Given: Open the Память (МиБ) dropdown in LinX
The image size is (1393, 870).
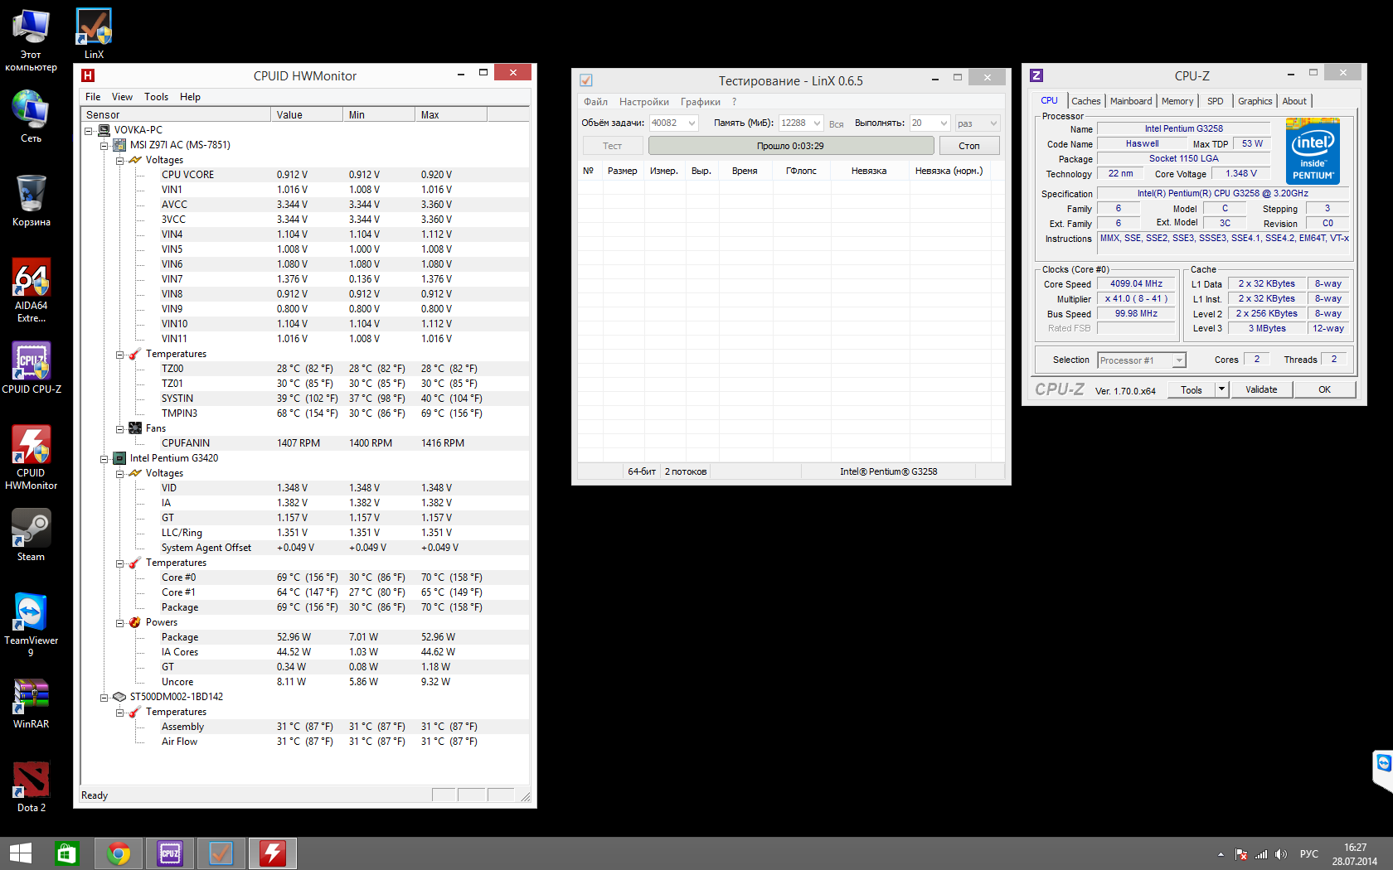Looking at the screenshot, I should (x=817, y=123).
